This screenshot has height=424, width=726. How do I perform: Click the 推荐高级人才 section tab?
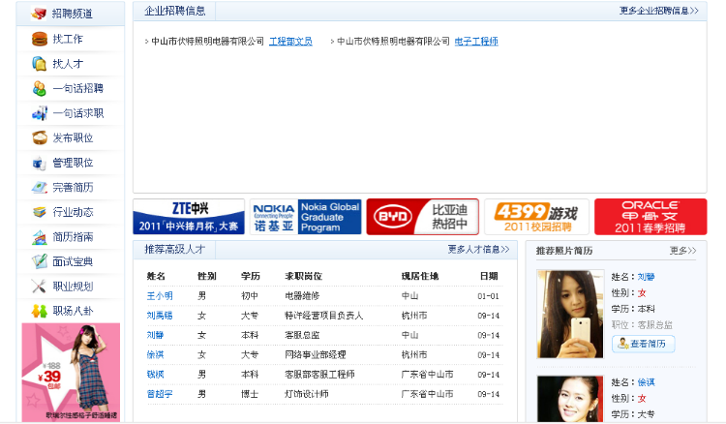174,250
